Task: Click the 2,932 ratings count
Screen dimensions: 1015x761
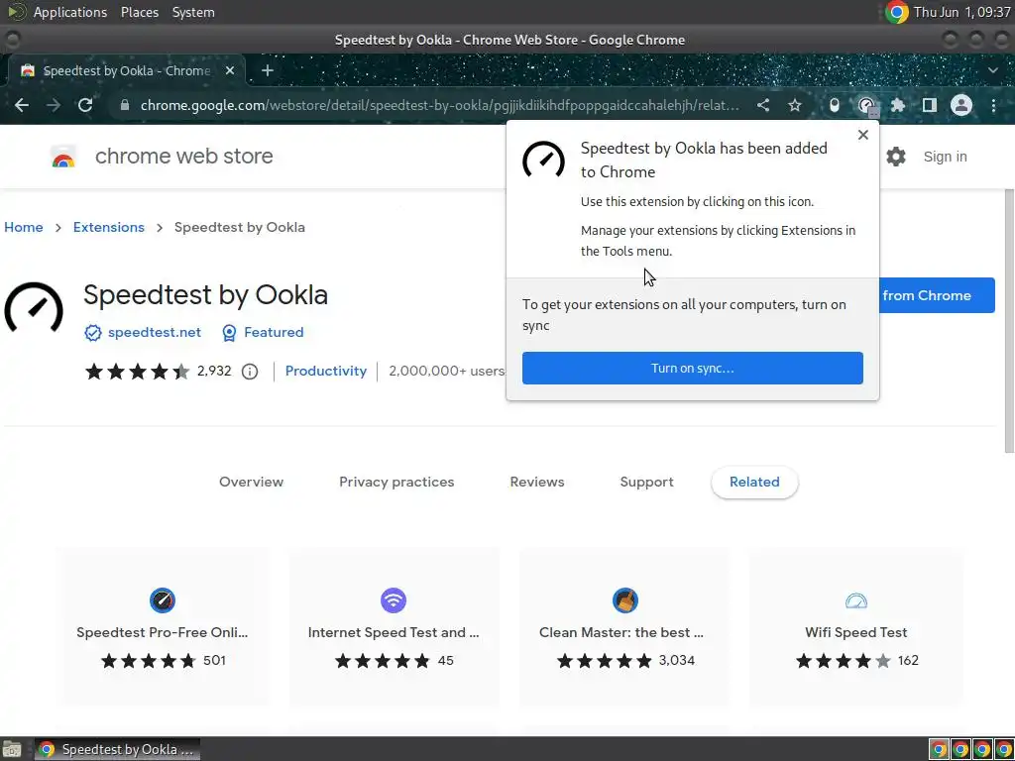Action: click(x=214, y=372)
